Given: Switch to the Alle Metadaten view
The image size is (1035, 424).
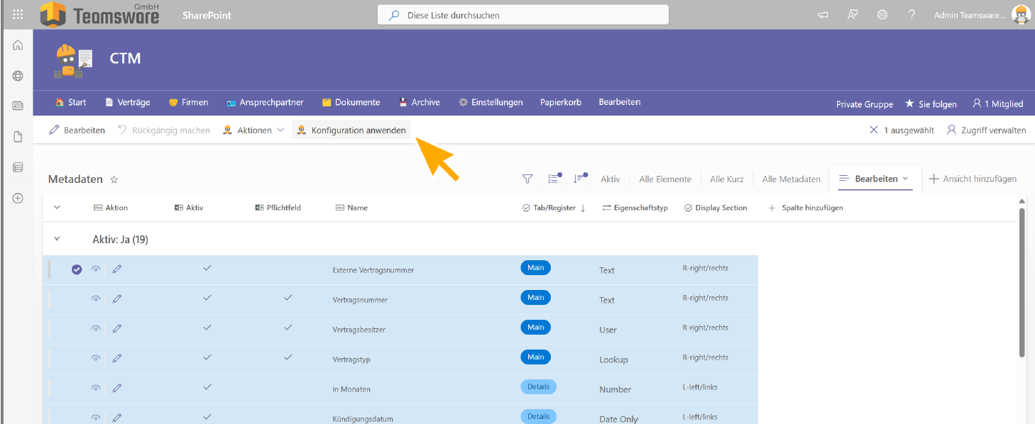Looking at the screenshot, I should [x=792, y=179].
